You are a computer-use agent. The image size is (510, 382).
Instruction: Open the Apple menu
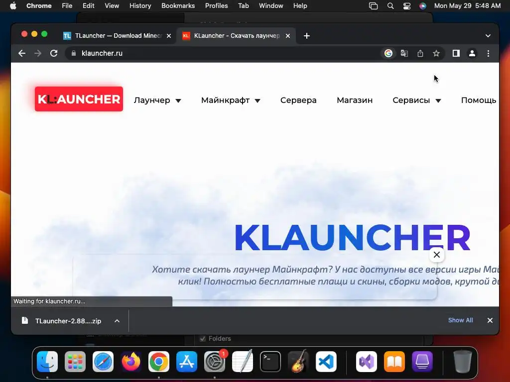(13, 6)
